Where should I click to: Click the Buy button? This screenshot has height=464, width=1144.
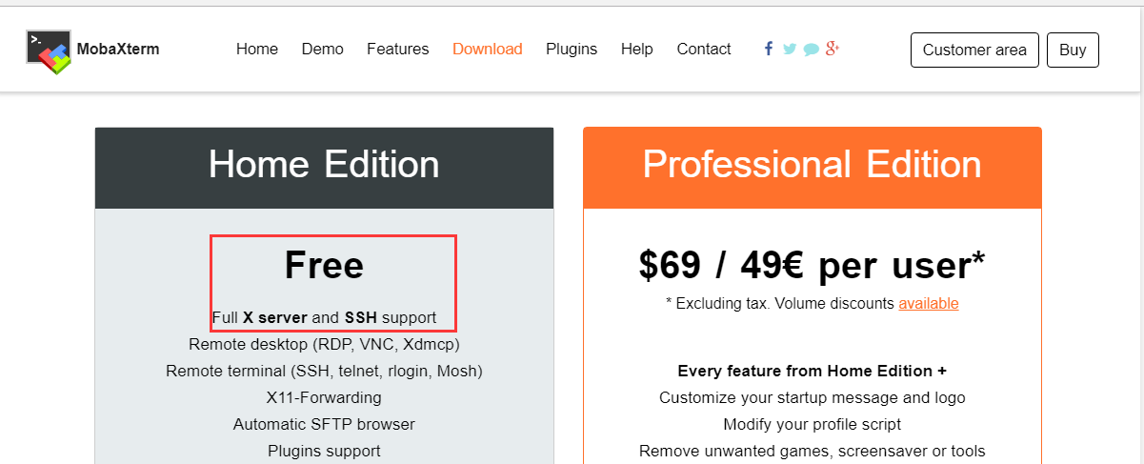(1073, 50)
